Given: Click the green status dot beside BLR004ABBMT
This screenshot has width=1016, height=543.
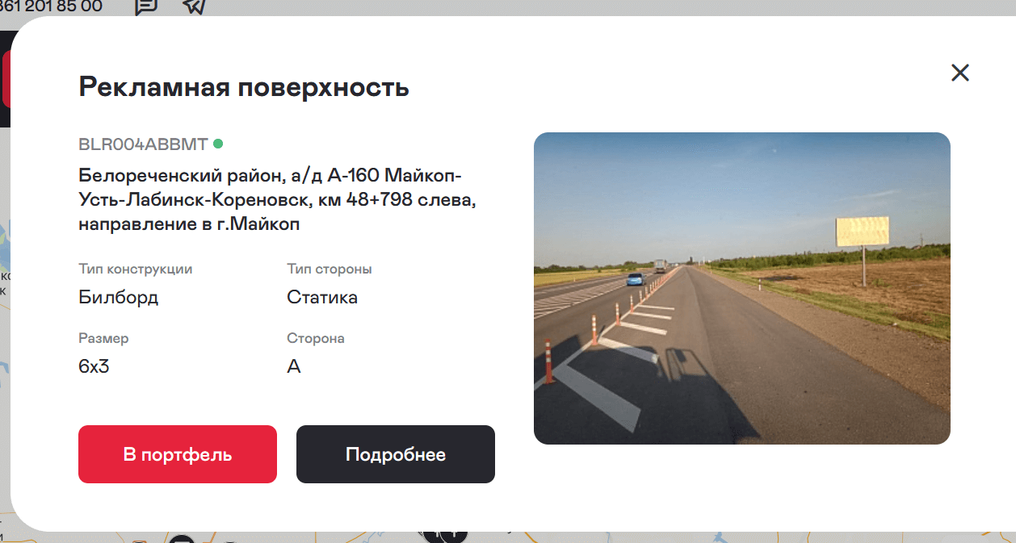Looking at the screenshot, I should [x=218, y=144].
